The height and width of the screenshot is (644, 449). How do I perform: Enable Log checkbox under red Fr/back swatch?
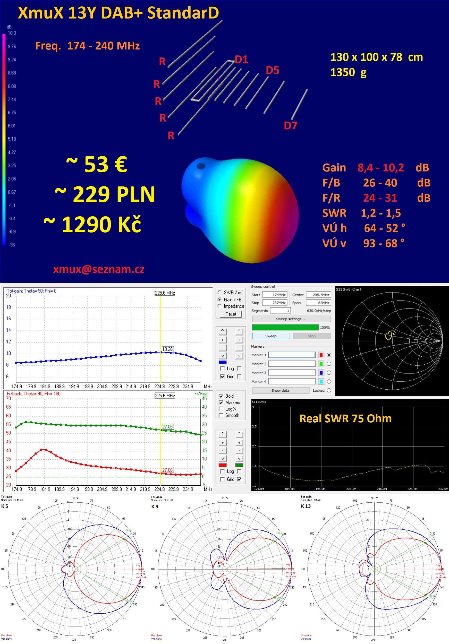222,471
